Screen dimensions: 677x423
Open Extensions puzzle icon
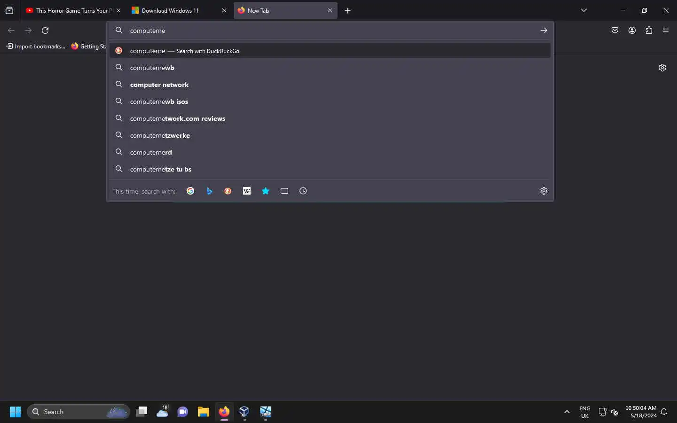coord(649,31)
